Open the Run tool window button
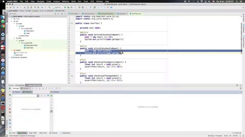The width and height of the screenshot is (245, 137). click(13, 133)
